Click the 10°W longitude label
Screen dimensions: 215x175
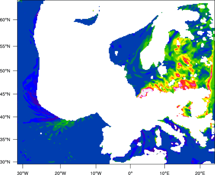(x=96, y=173)
